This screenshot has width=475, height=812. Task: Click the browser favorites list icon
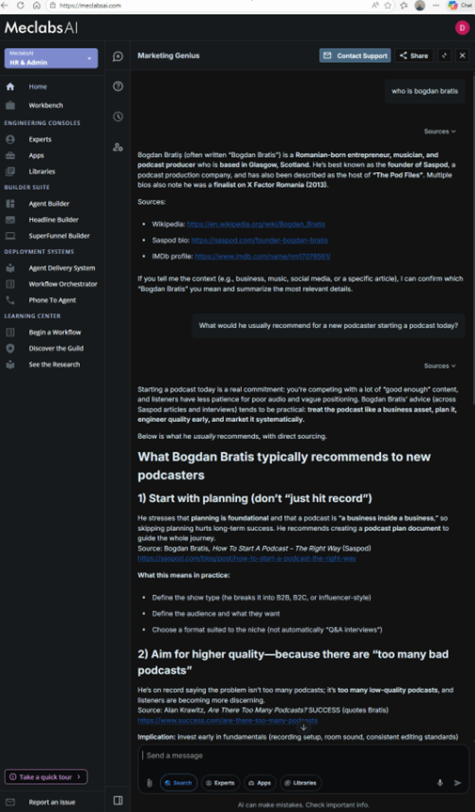click(x=404, y=6)
